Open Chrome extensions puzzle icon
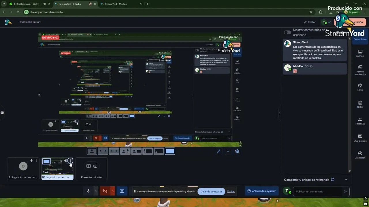This screenshot has width=369, height=207. coord(321,12)
